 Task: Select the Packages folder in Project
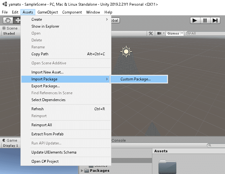[x=99, y=171]
